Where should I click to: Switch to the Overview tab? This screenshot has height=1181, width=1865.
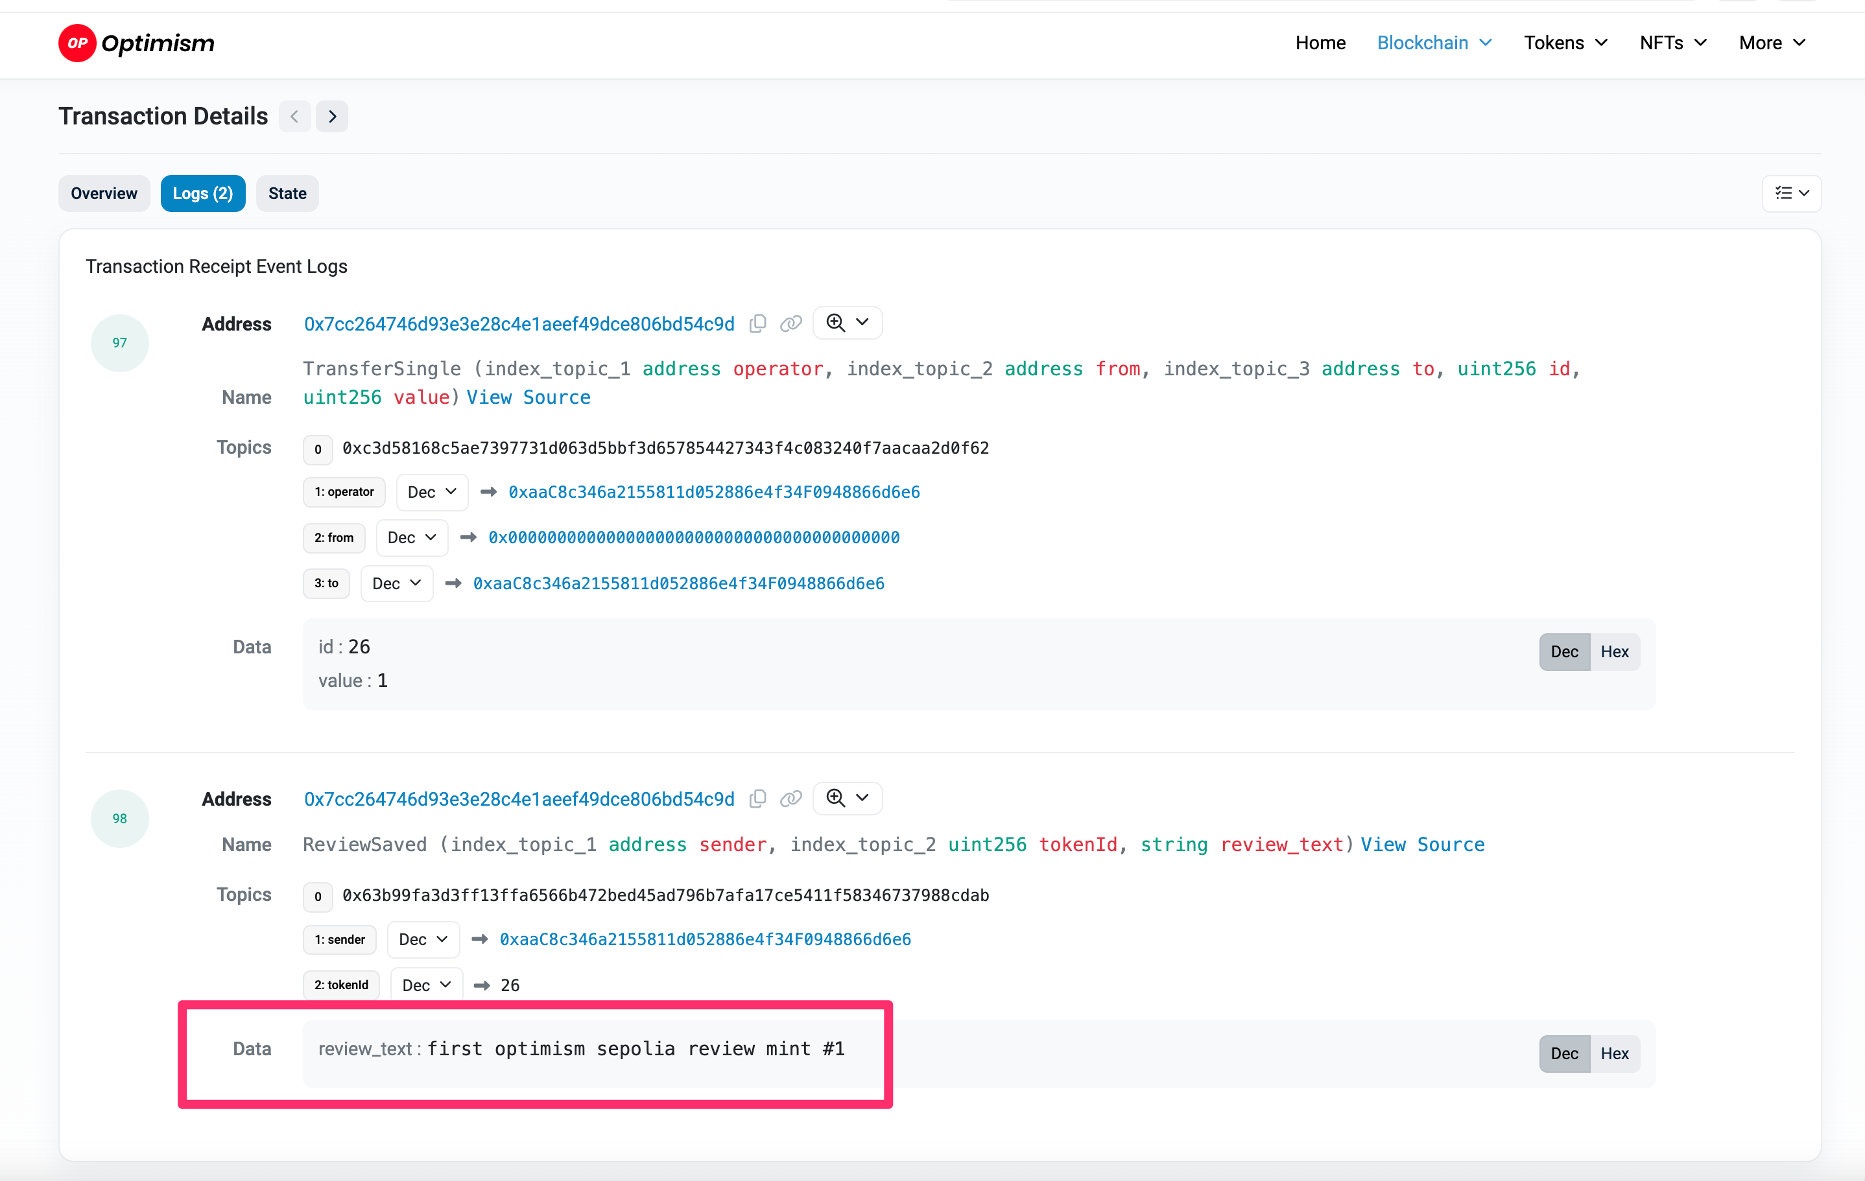104,193
